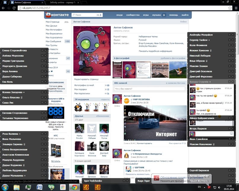Click the panda gift icon
The image size is (239, 191).
pos(78,107)
